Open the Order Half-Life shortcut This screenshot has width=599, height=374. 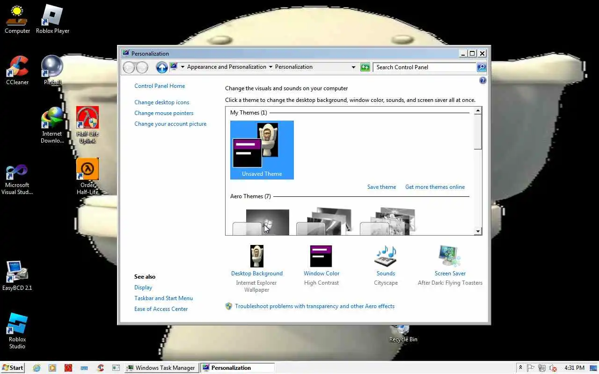(88, 177)
